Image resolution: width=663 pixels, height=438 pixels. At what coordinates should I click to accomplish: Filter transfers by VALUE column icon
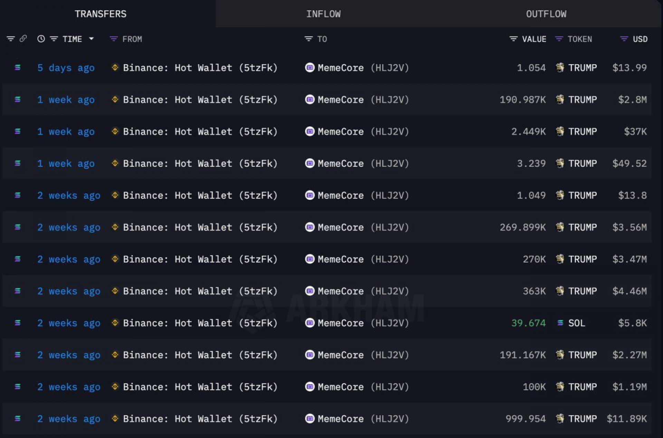point(513,39)
